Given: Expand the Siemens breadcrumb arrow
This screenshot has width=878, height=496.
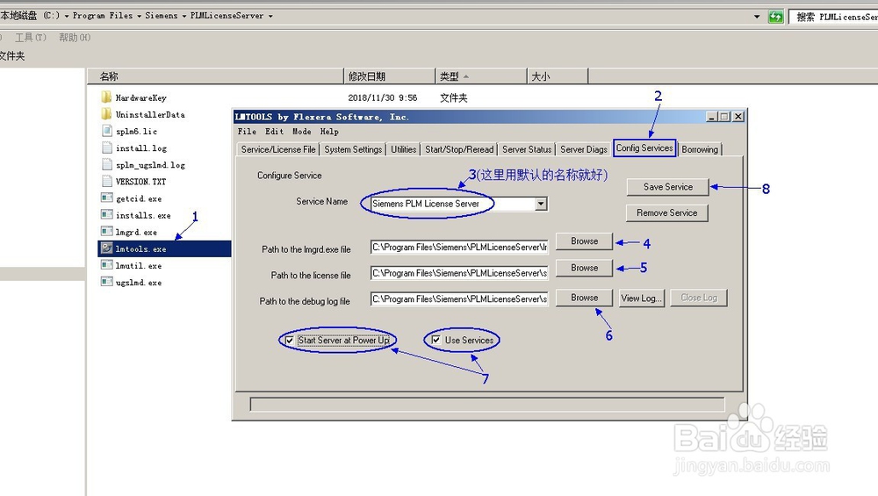Looking at the screenshot, I should 184,16.
